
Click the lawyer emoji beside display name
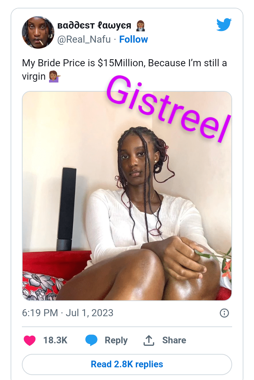click(140, 26)
